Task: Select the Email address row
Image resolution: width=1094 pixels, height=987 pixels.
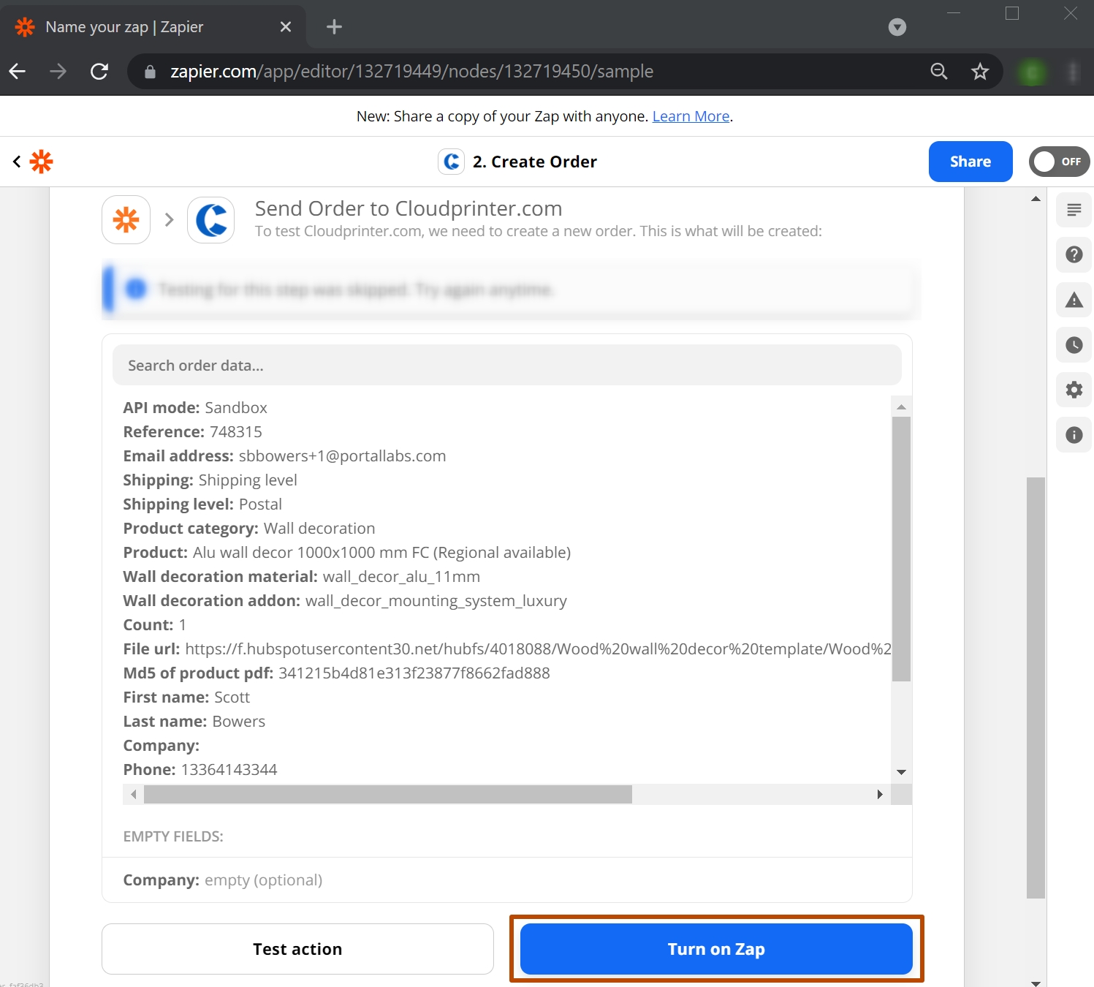Action: (x=284, y=455)
